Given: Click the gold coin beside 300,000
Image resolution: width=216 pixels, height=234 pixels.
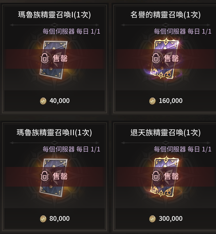Looking at the screenshot, I should click(153, 219).
